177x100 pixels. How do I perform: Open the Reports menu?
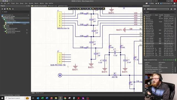point(37,3)
